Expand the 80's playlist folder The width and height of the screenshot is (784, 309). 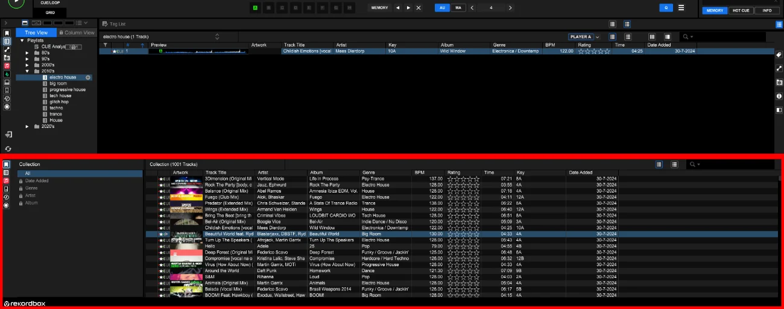pyautogui.click(x=27, y=53)
